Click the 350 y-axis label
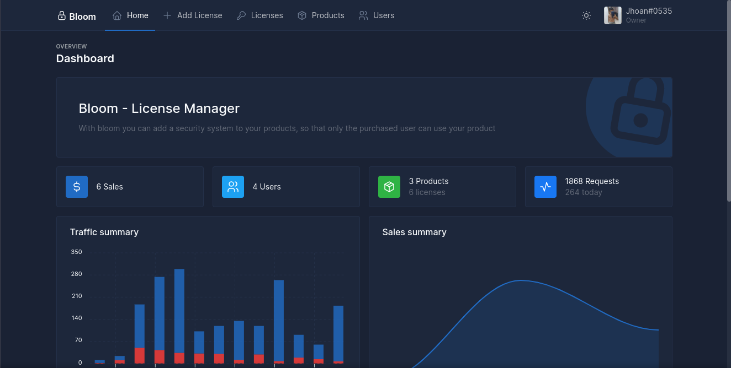The height and width of the screenshot is (368, 731). [x=76, y=252]
